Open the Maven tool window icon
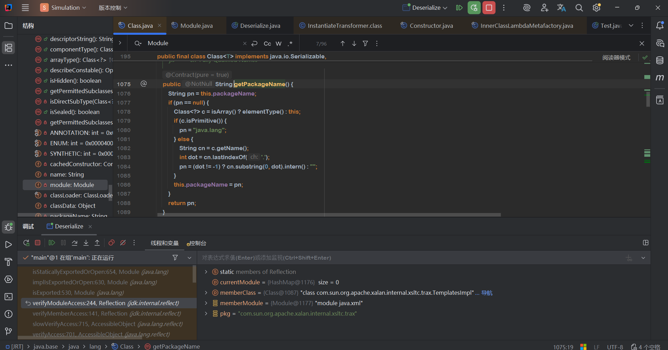Viewport: 668px width, 350px height. coord(660,78)
